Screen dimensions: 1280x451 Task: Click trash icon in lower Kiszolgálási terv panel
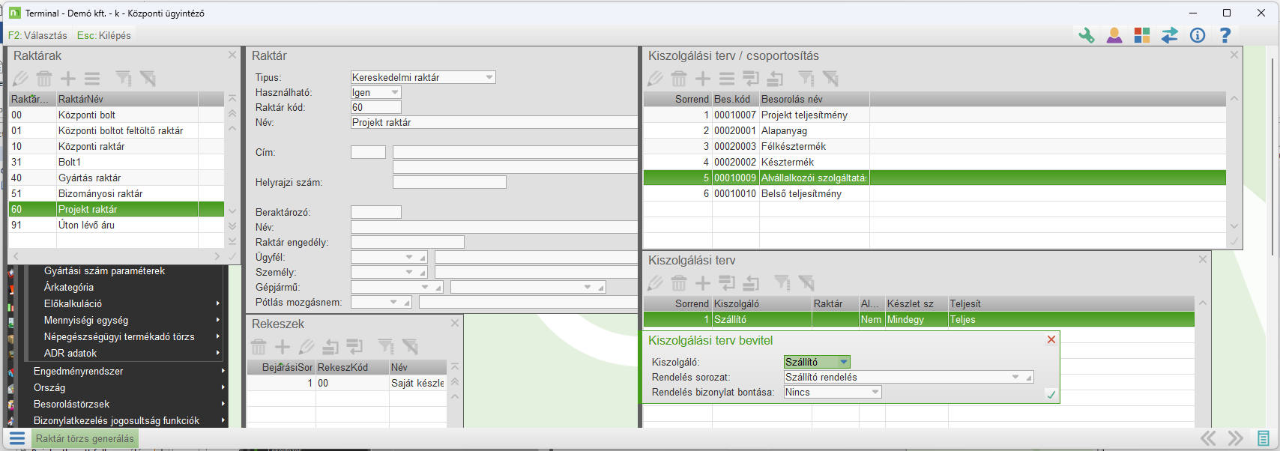[679, 283]
